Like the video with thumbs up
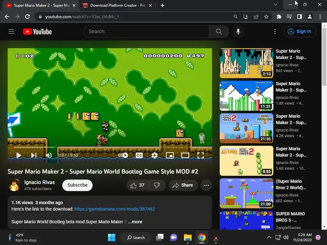The height and width of the screenshot is (245, 327). [137, 185]
